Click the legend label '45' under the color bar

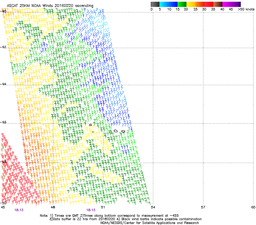pyautogui.click(x=231, y=9)
